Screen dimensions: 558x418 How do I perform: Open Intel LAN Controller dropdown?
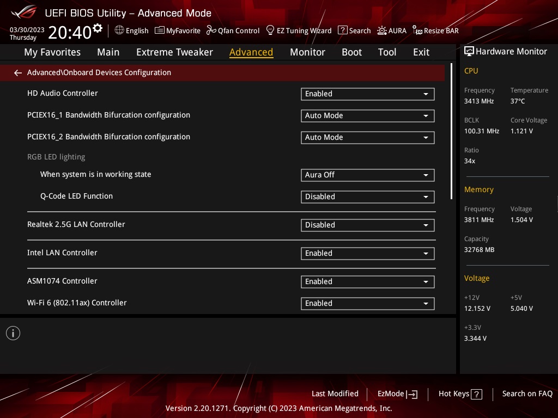tap(368, 254)
